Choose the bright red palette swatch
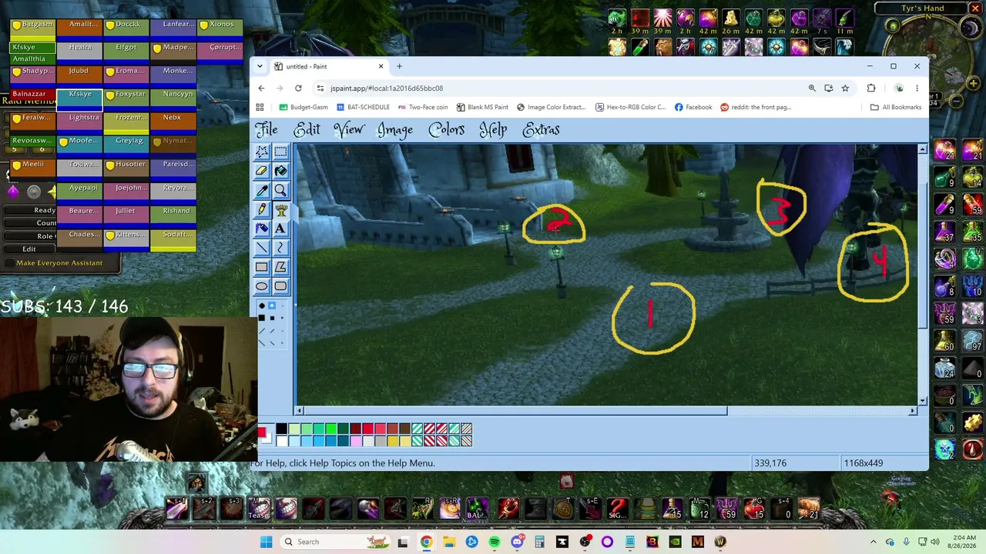 pos(368,429)
